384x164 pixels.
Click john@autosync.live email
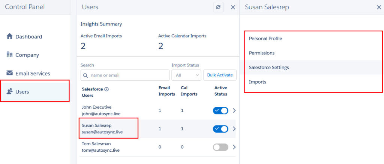pos(101,114)
